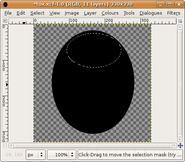The image size is (185, 162).
Task: Click the black egg icon in title bar
Action: (5, 4)
